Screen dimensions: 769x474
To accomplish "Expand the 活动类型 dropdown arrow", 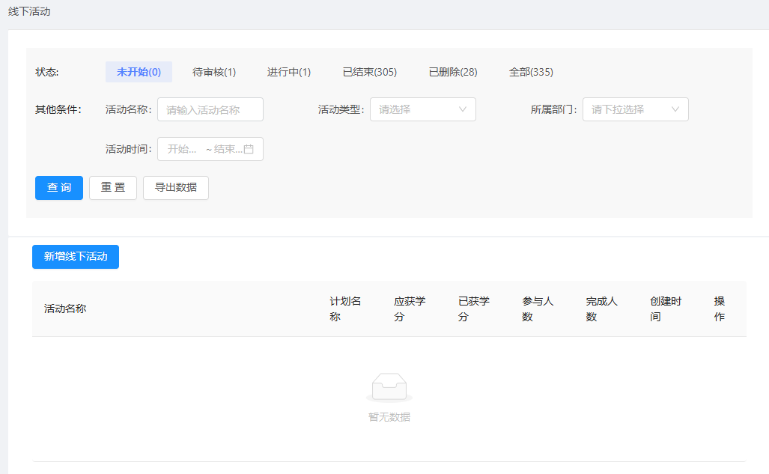I will (x=463, y=109).
